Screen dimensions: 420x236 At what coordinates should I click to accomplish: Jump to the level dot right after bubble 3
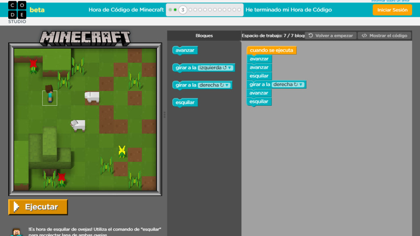pos(190,10)
